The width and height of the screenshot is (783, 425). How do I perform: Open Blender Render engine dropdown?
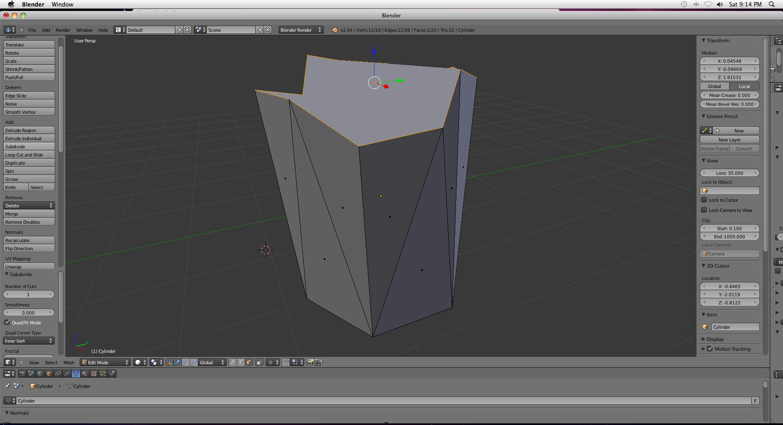[301, 30]
